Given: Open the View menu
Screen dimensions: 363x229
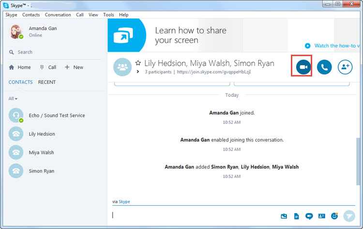Looking at the screenshot, I should coord(93,15).
